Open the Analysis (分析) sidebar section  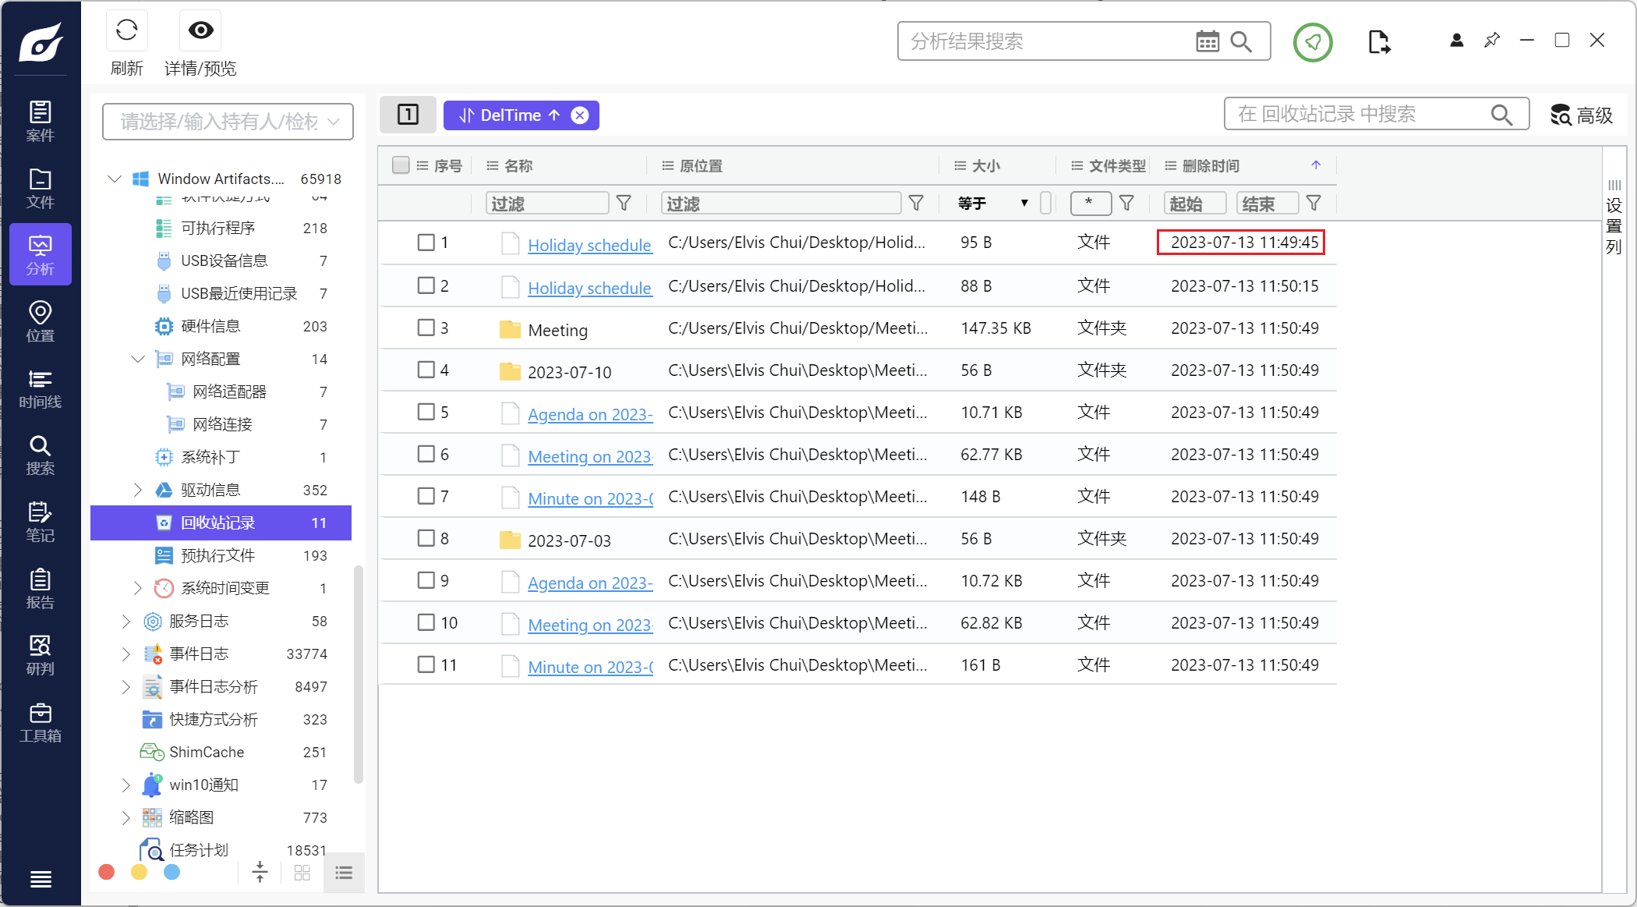tap(41, 254)
